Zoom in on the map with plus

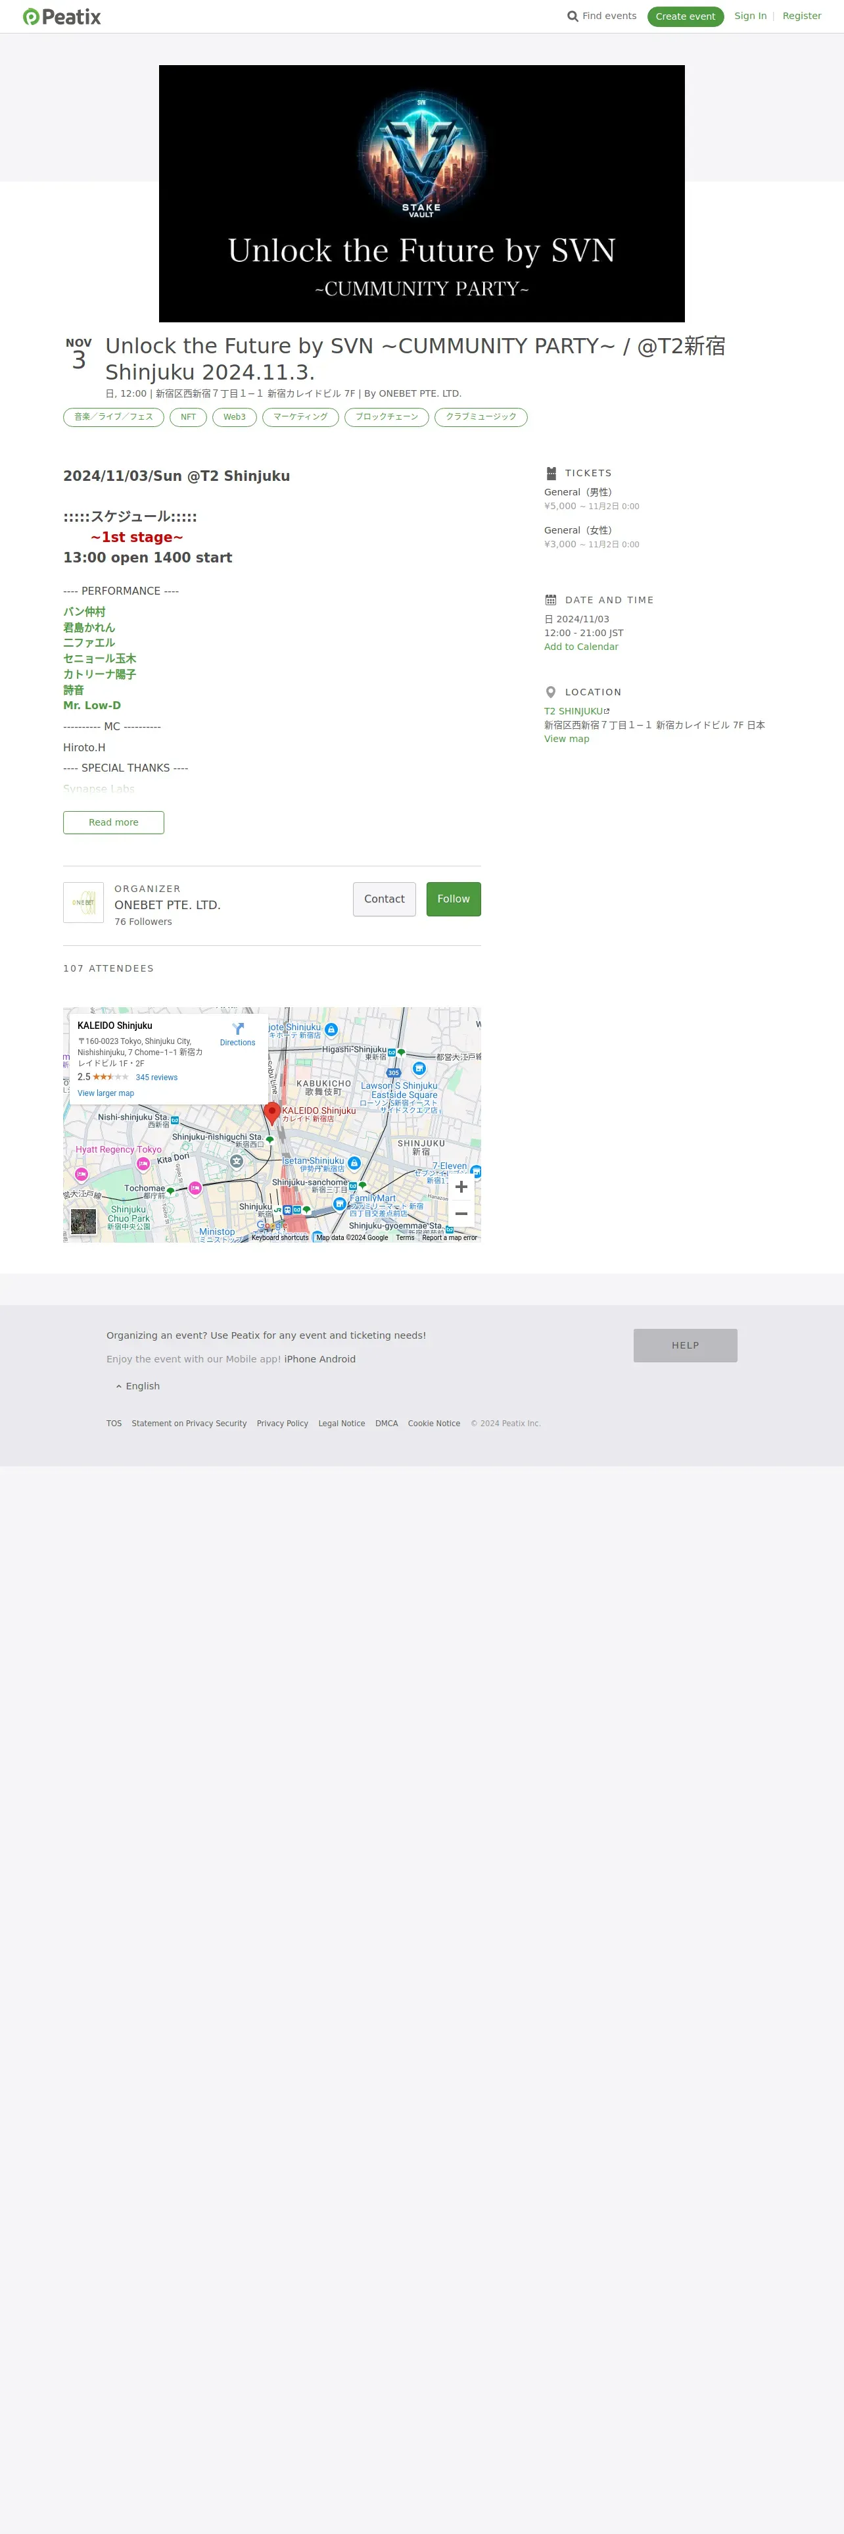[461, 1186]
